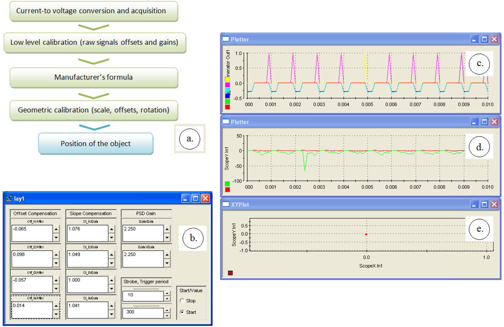Click green legend swatch in ScopeY Plotter
Screen dimensions: 504x327
click(x=227, y=184)
